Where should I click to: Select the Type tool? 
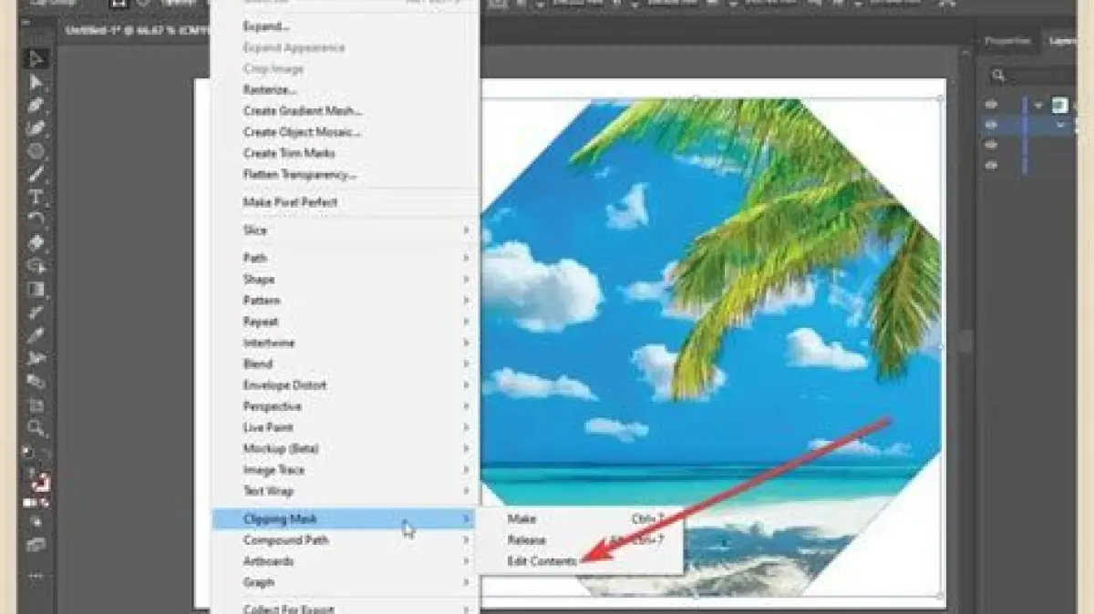click(36, 197)
